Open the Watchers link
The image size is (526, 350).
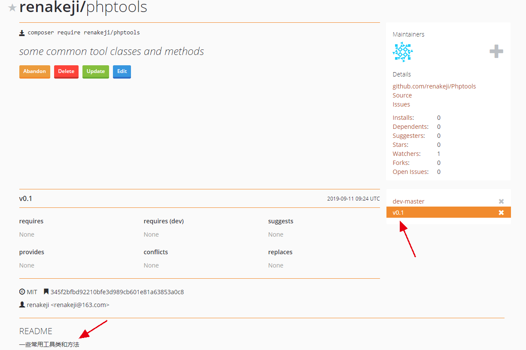[407, 154]
